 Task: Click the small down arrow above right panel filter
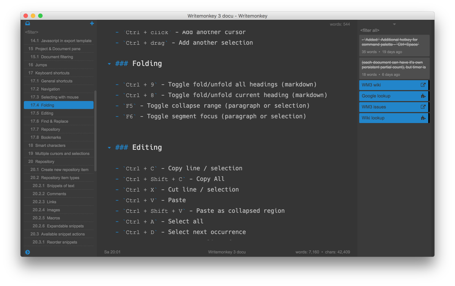click(394, 24)
